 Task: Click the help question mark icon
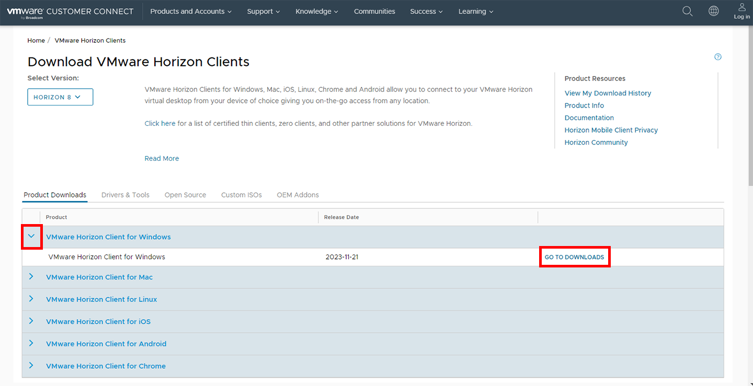718,57
